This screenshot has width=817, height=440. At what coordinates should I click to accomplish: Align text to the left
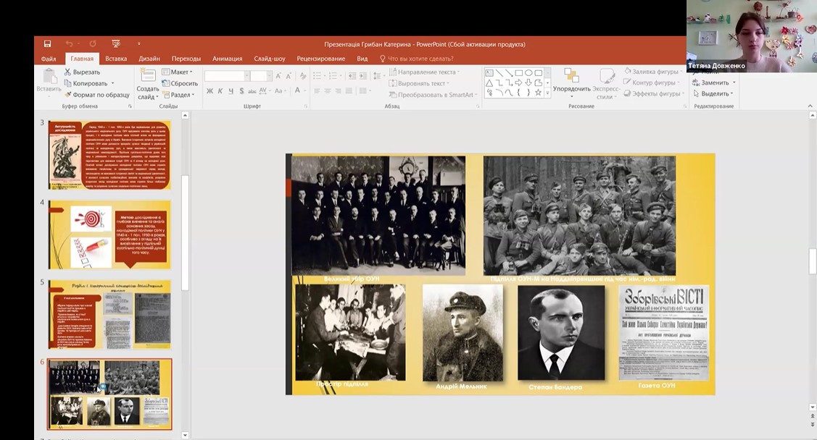[317, 91]
